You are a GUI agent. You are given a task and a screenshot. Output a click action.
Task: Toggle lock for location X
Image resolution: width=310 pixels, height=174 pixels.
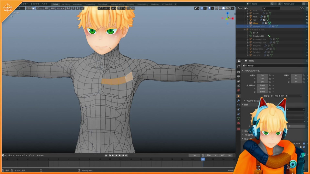(270, 75)
